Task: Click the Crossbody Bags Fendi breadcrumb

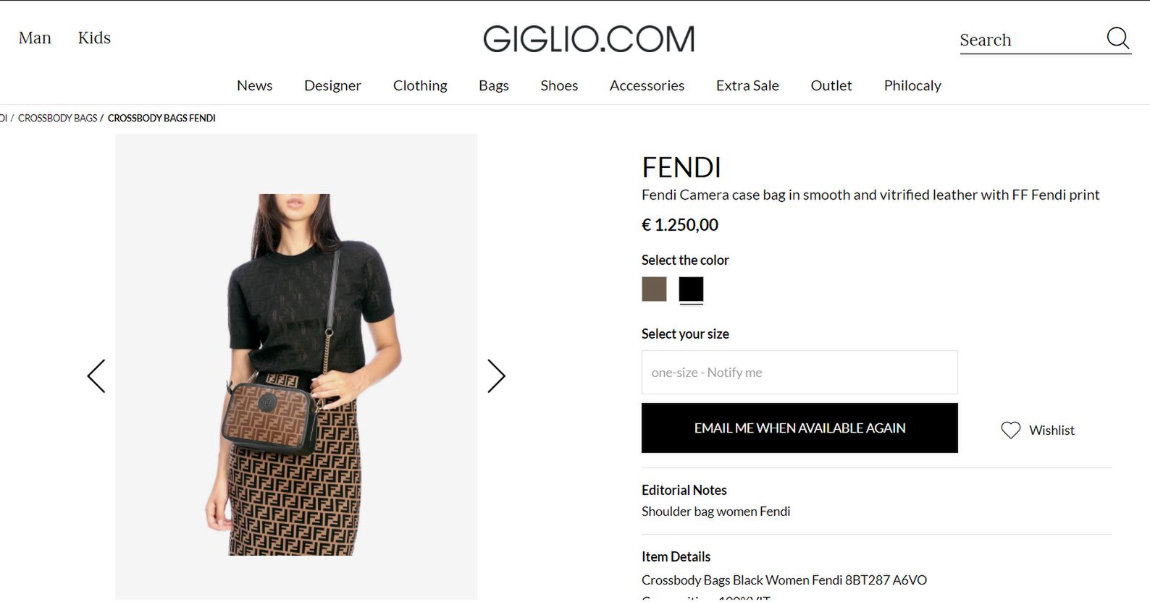Action: 161,118
